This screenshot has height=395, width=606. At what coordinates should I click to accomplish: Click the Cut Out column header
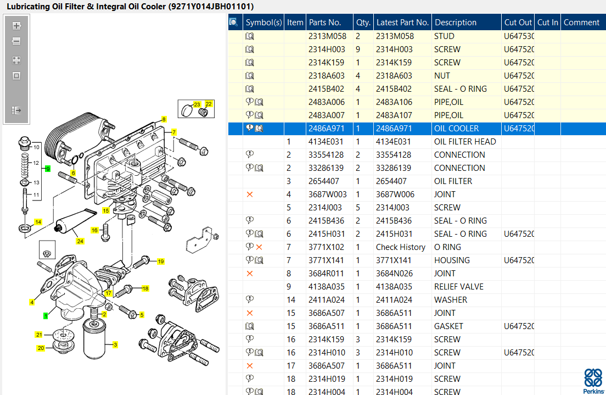518,23
